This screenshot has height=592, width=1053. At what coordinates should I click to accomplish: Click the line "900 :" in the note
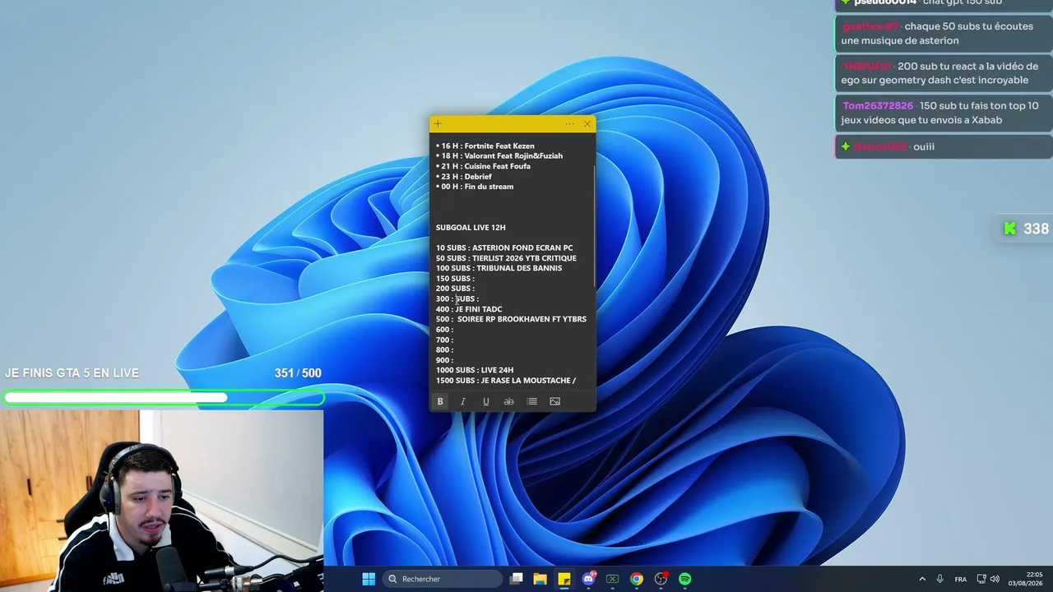(444, 360)
